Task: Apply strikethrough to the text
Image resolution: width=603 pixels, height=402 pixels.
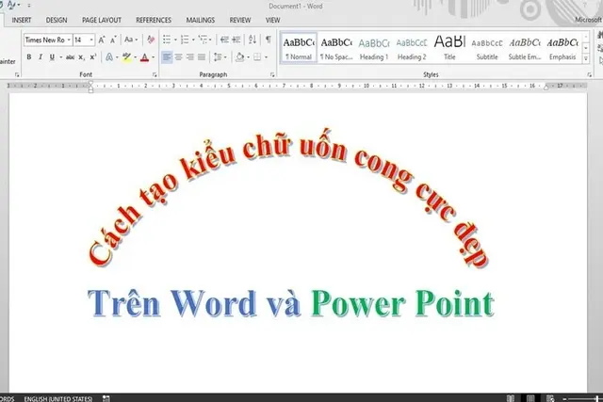Action: pyautogui.click(x=70, y=57)
